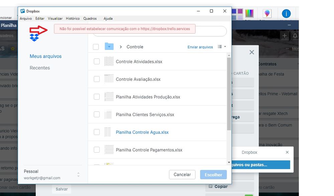Screen dimensions: 334x196
Task: Click the Copiar button in Trello card
Action: (x=230, y=186)
